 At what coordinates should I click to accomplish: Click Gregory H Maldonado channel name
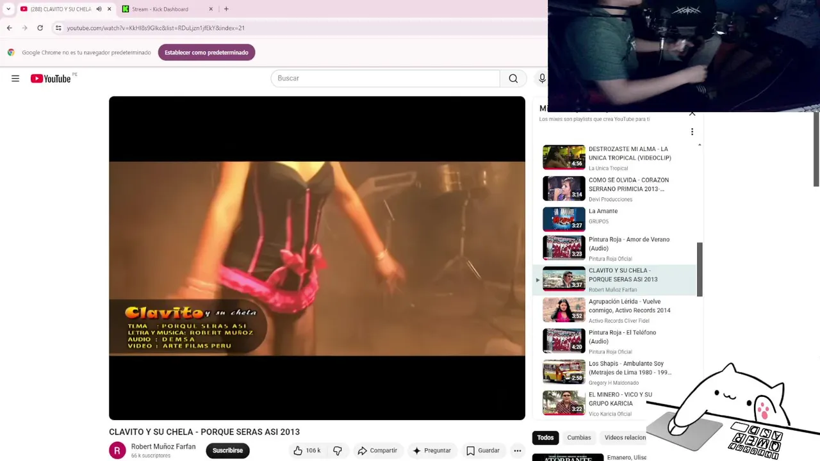pos(614,383)
